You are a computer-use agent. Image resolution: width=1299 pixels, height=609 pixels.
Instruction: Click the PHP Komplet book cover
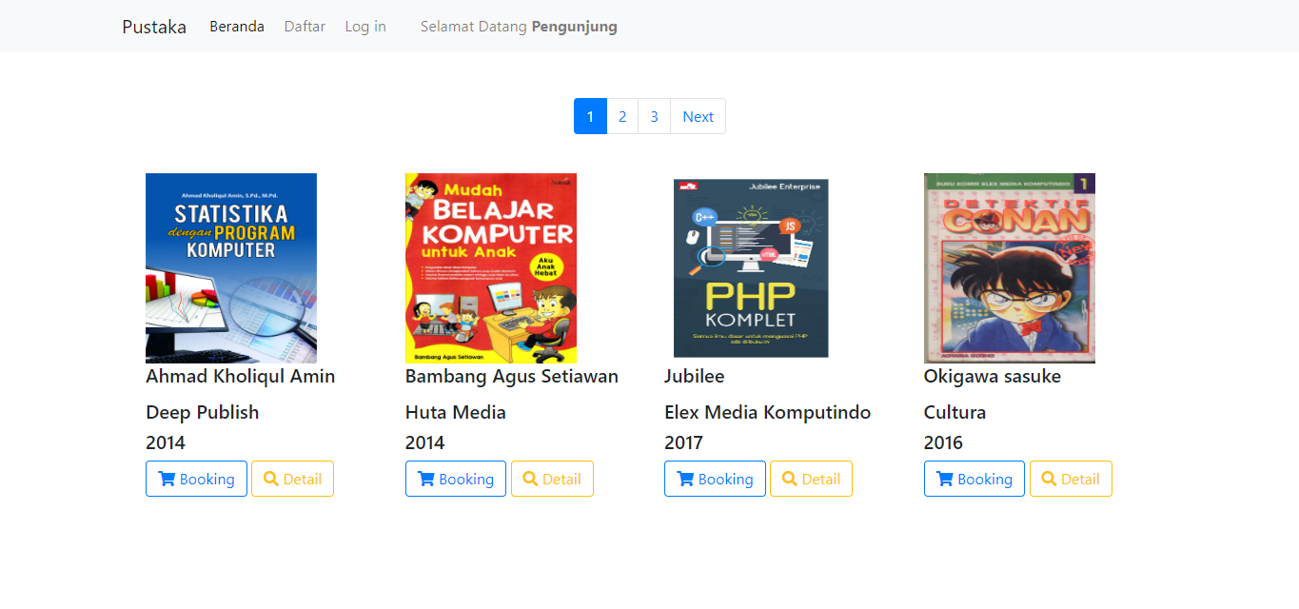tap(751, 267)
